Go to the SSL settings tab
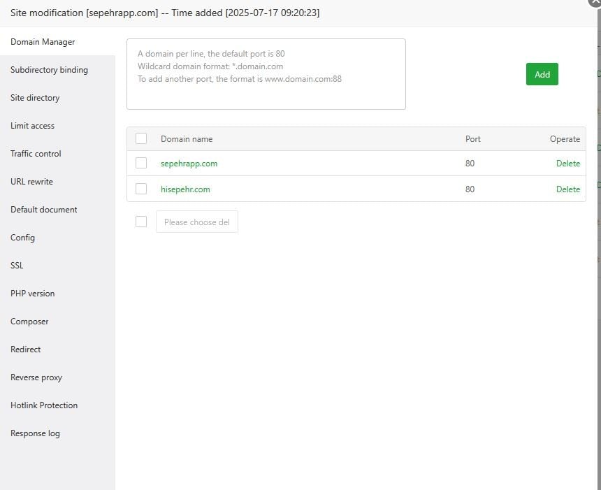This screenshot has width=601, height=490. click(x=17, y=266)
